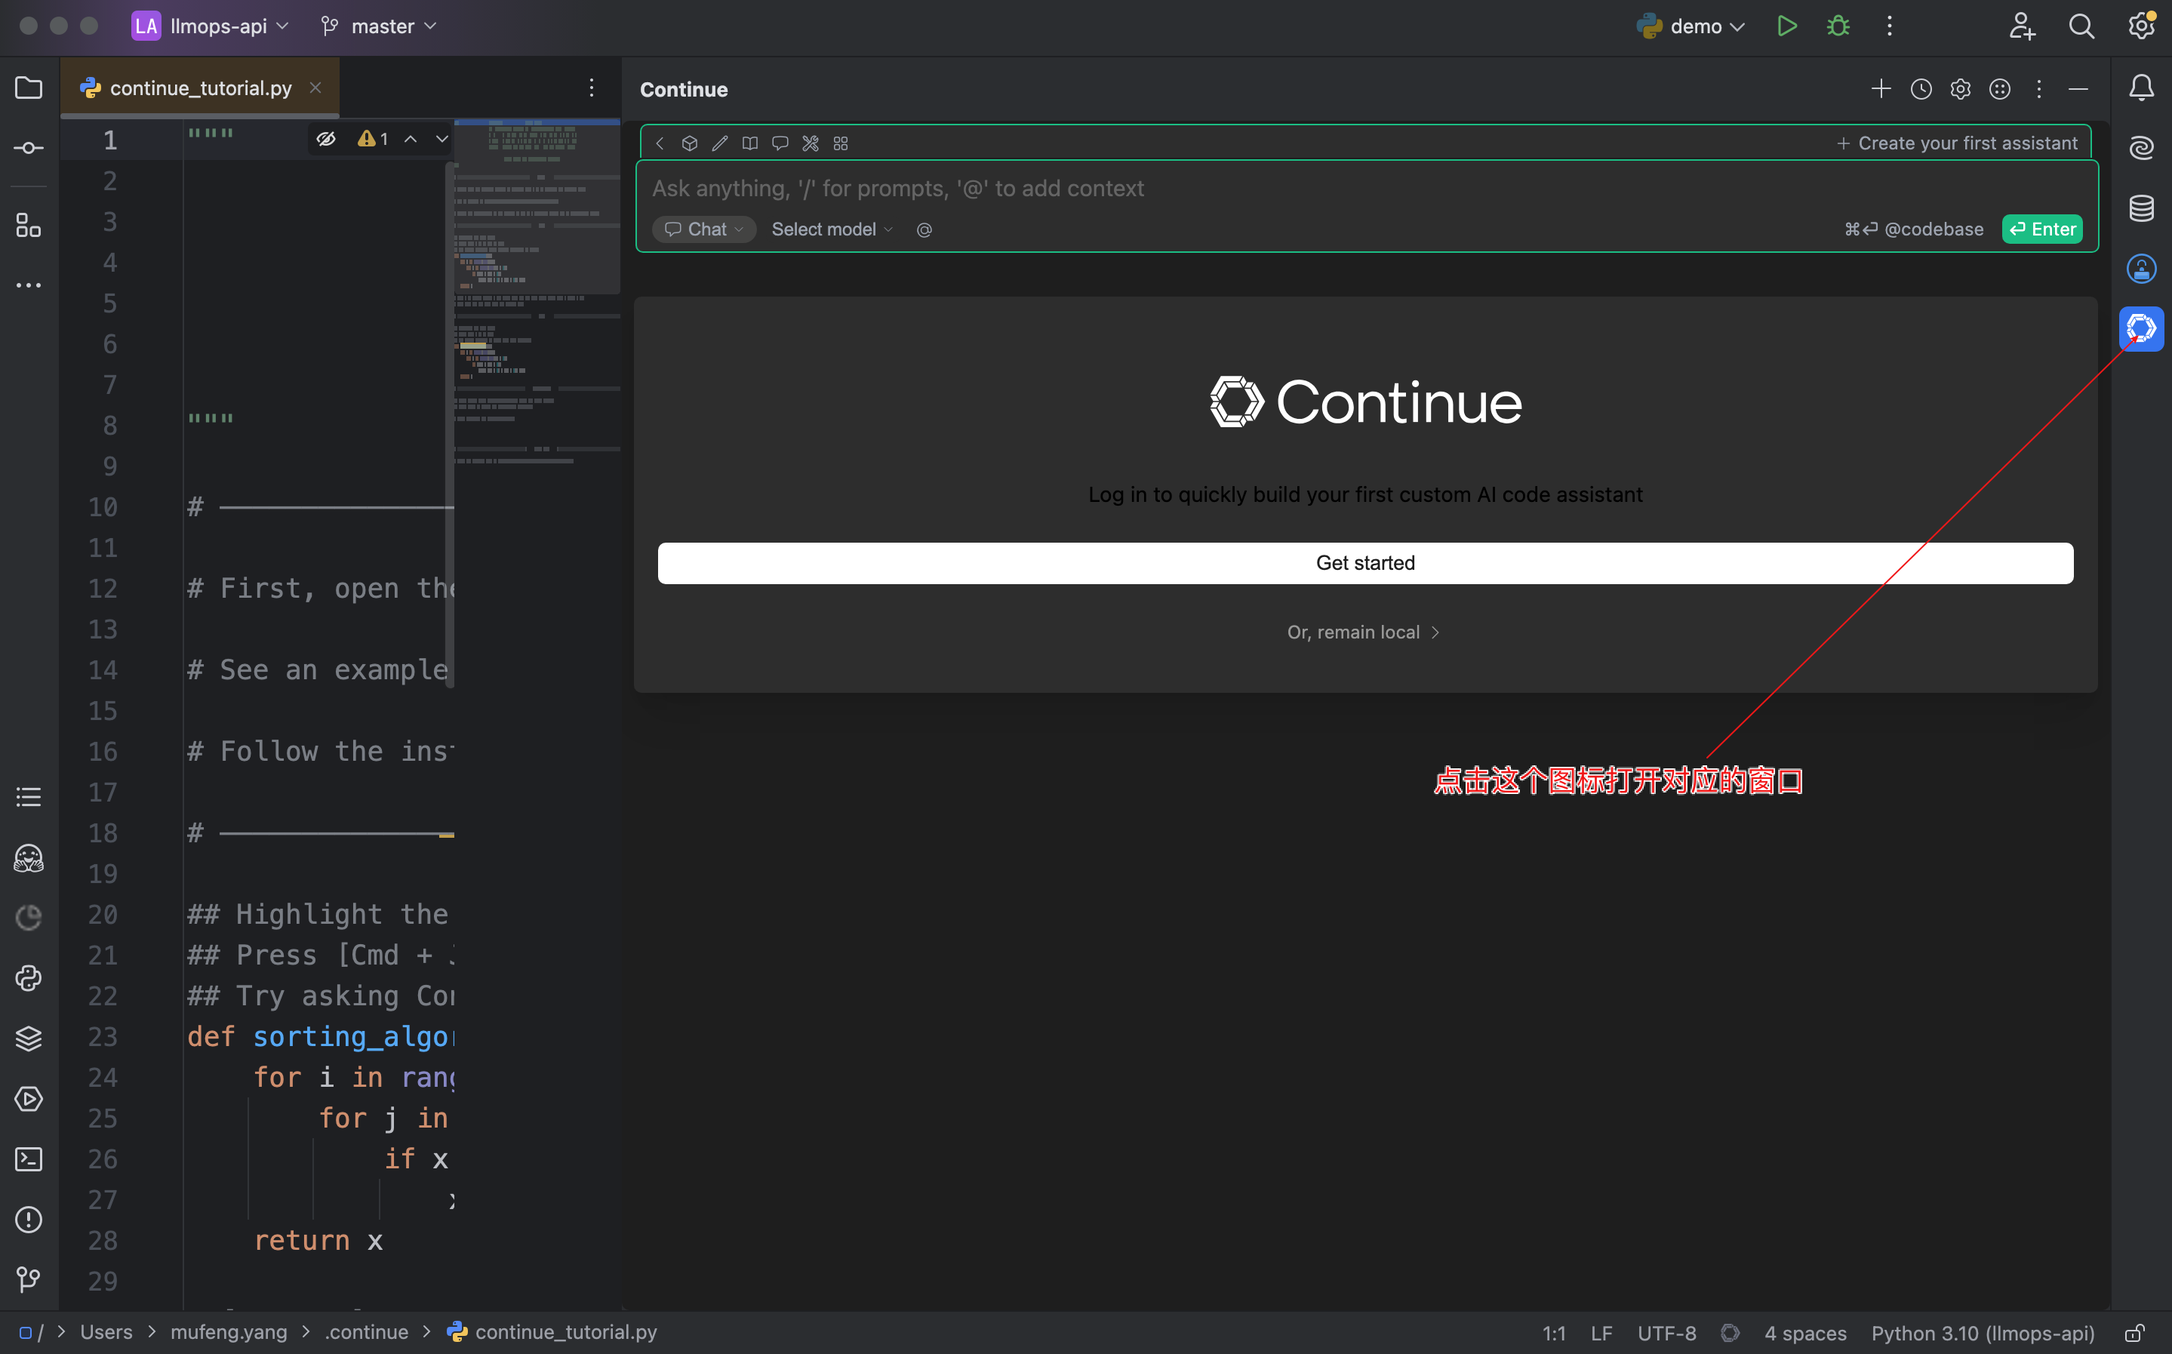2172x1354 pixels.
Task: Open the Database tool window
Action: (x=2142, y=208)
